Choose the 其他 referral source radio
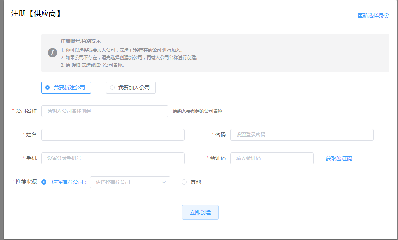The width and height of the screenshot is (398, 240). 184,182
